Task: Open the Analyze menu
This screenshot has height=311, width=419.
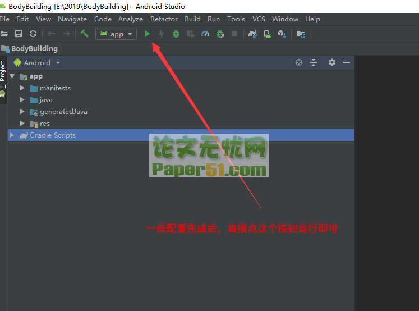Action: tap(130, 19)
